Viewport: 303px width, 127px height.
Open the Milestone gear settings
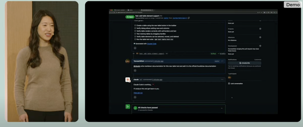tap(260, 37)
